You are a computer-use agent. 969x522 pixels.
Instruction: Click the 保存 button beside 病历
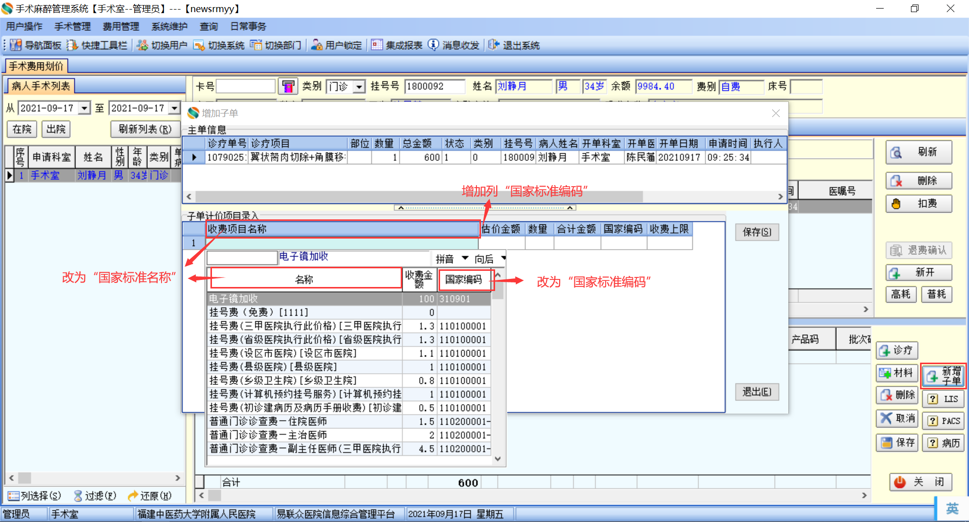(897, 443)
